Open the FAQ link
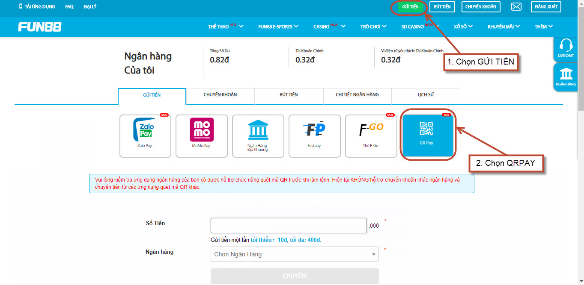This screenshot has height=285, width=584. tap(69, 7)
